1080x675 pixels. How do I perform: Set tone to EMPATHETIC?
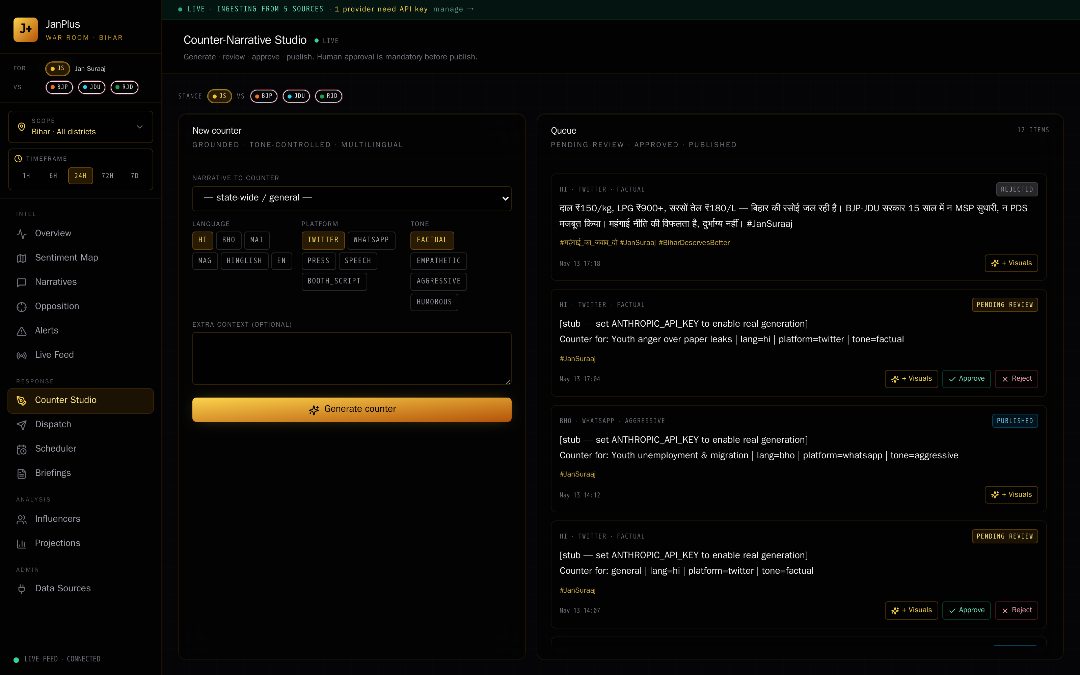pos(439,261)
